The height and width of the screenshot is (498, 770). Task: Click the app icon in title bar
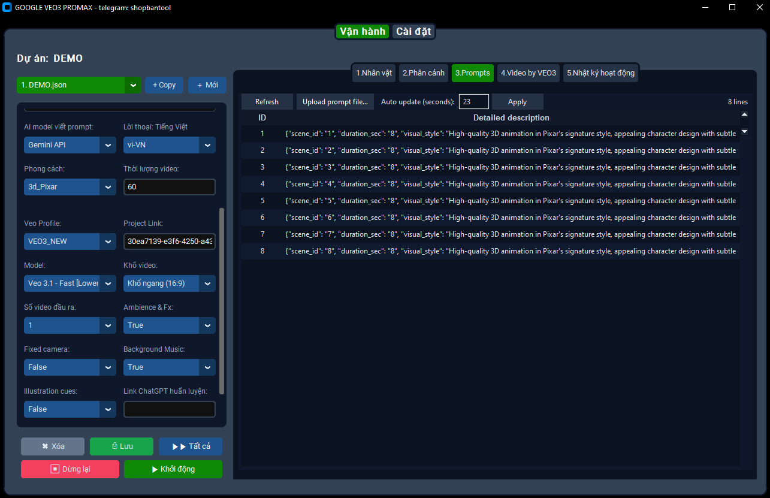(x=7, y=8)
